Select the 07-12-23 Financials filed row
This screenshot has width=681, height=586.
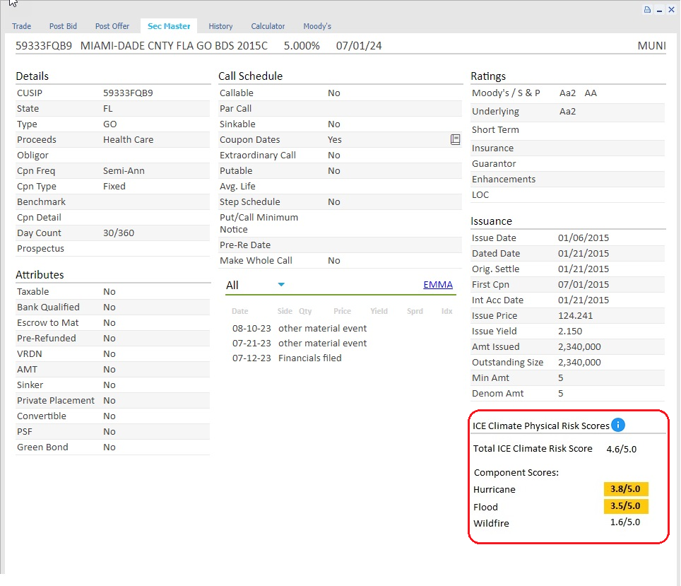[x=287, y=358]
